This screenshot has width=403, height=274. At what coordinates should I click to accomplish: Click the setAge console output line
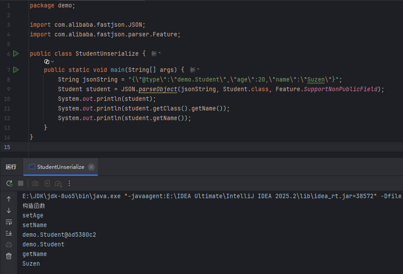32,216
